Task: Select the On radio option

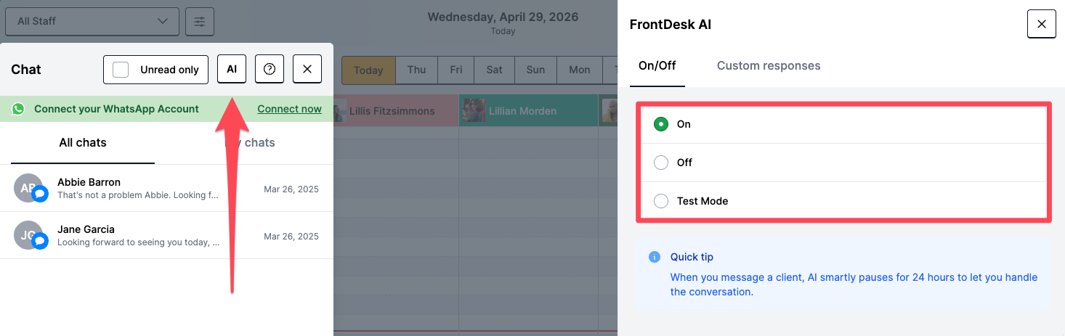Action: (x=661, y=124)
